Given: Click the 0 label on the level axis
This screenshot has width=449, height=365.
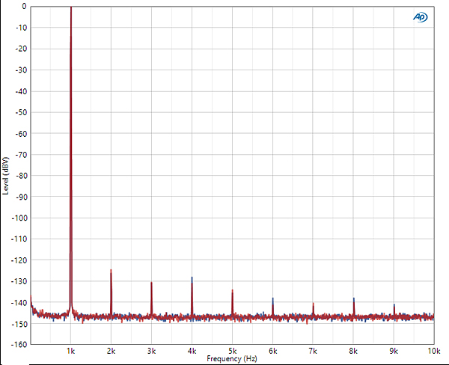Looking at the screenshot, I should coord(24,7).
